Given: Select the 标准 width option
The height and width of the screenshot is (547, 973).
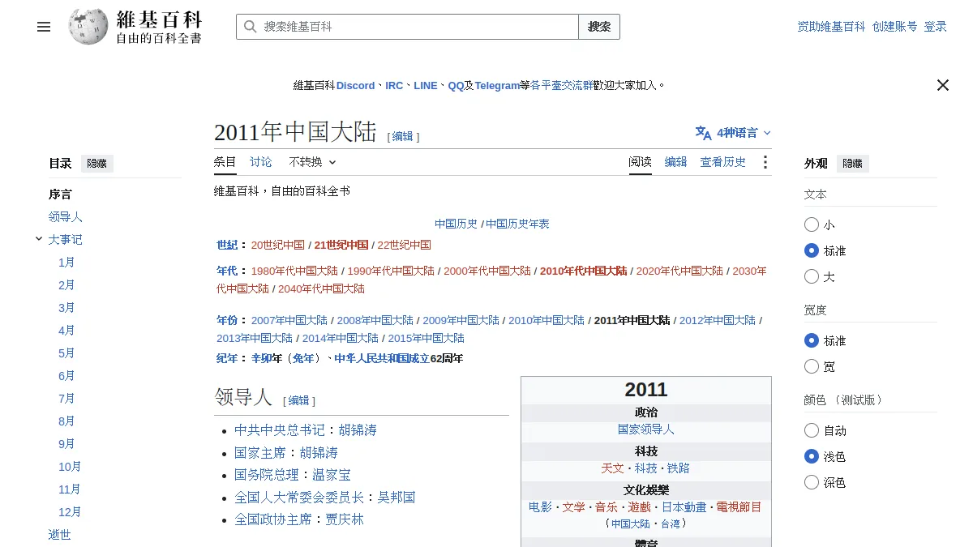Looking at the screenshot, I should (x=812, y=340).
